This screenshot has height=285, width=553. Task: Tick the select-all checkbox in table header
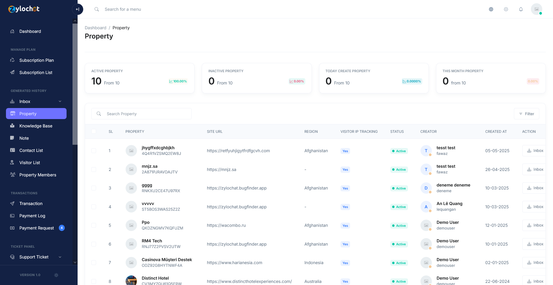tap(94, 131)
